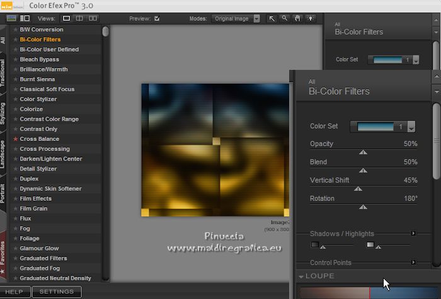
Task: Select the Contrast Color Range filter
Action: click(x=49, y=119)
